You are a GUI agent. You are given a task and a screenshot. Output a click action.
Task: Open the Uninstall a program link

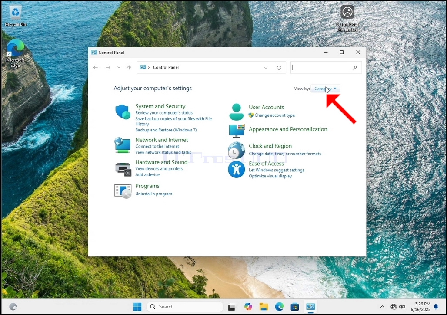click(153, 194)
